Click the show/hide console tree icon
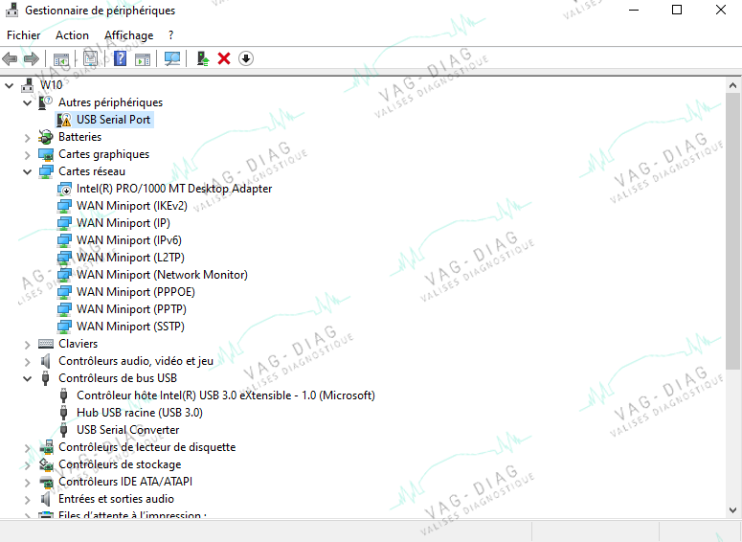Image resolution: width=742 pixels, height=542 pixels. pyautogui.click(x=61, y=58)
